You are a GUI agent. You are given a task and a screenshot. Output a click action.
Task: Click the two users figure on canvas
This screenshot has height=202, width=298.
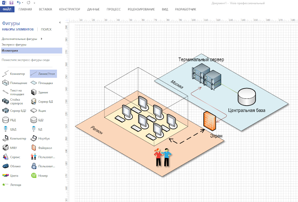point(163,157)
